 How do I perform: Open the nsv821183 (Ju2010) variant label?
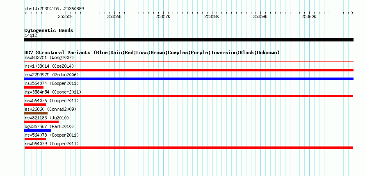(x=47, y=118)
